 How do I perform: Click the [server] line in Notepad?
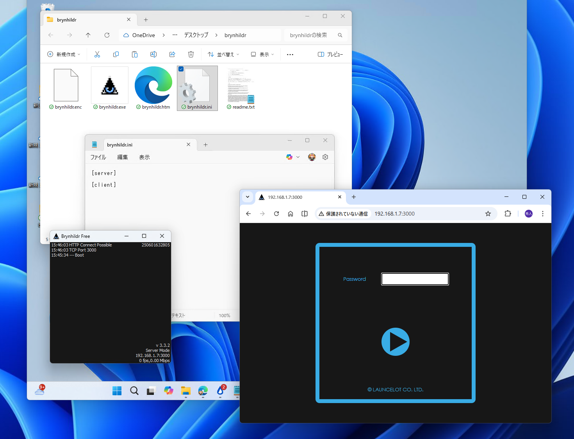pos(104,173)
